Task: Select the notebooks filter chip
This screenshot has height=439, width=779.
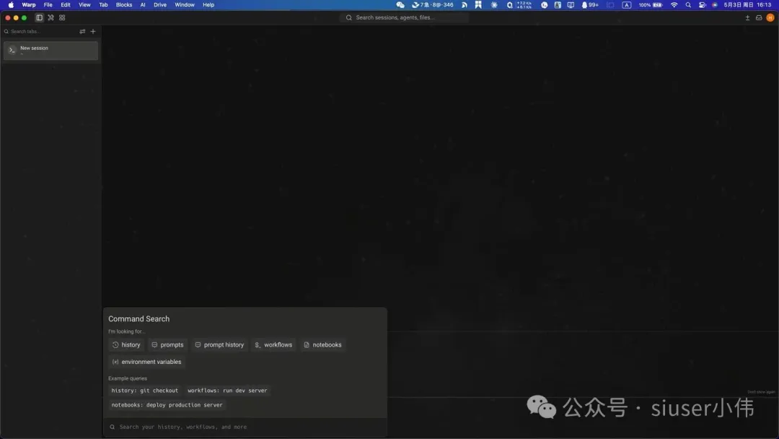Action: pyautogui.click(x=322, y=344)
